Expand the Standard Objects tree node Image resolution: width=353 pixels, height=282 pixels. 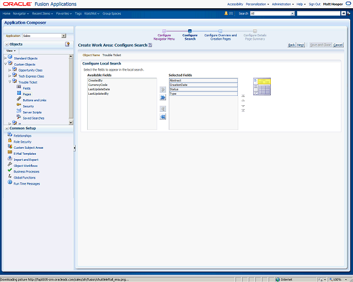pyautogui.click(x=6, y=58)
